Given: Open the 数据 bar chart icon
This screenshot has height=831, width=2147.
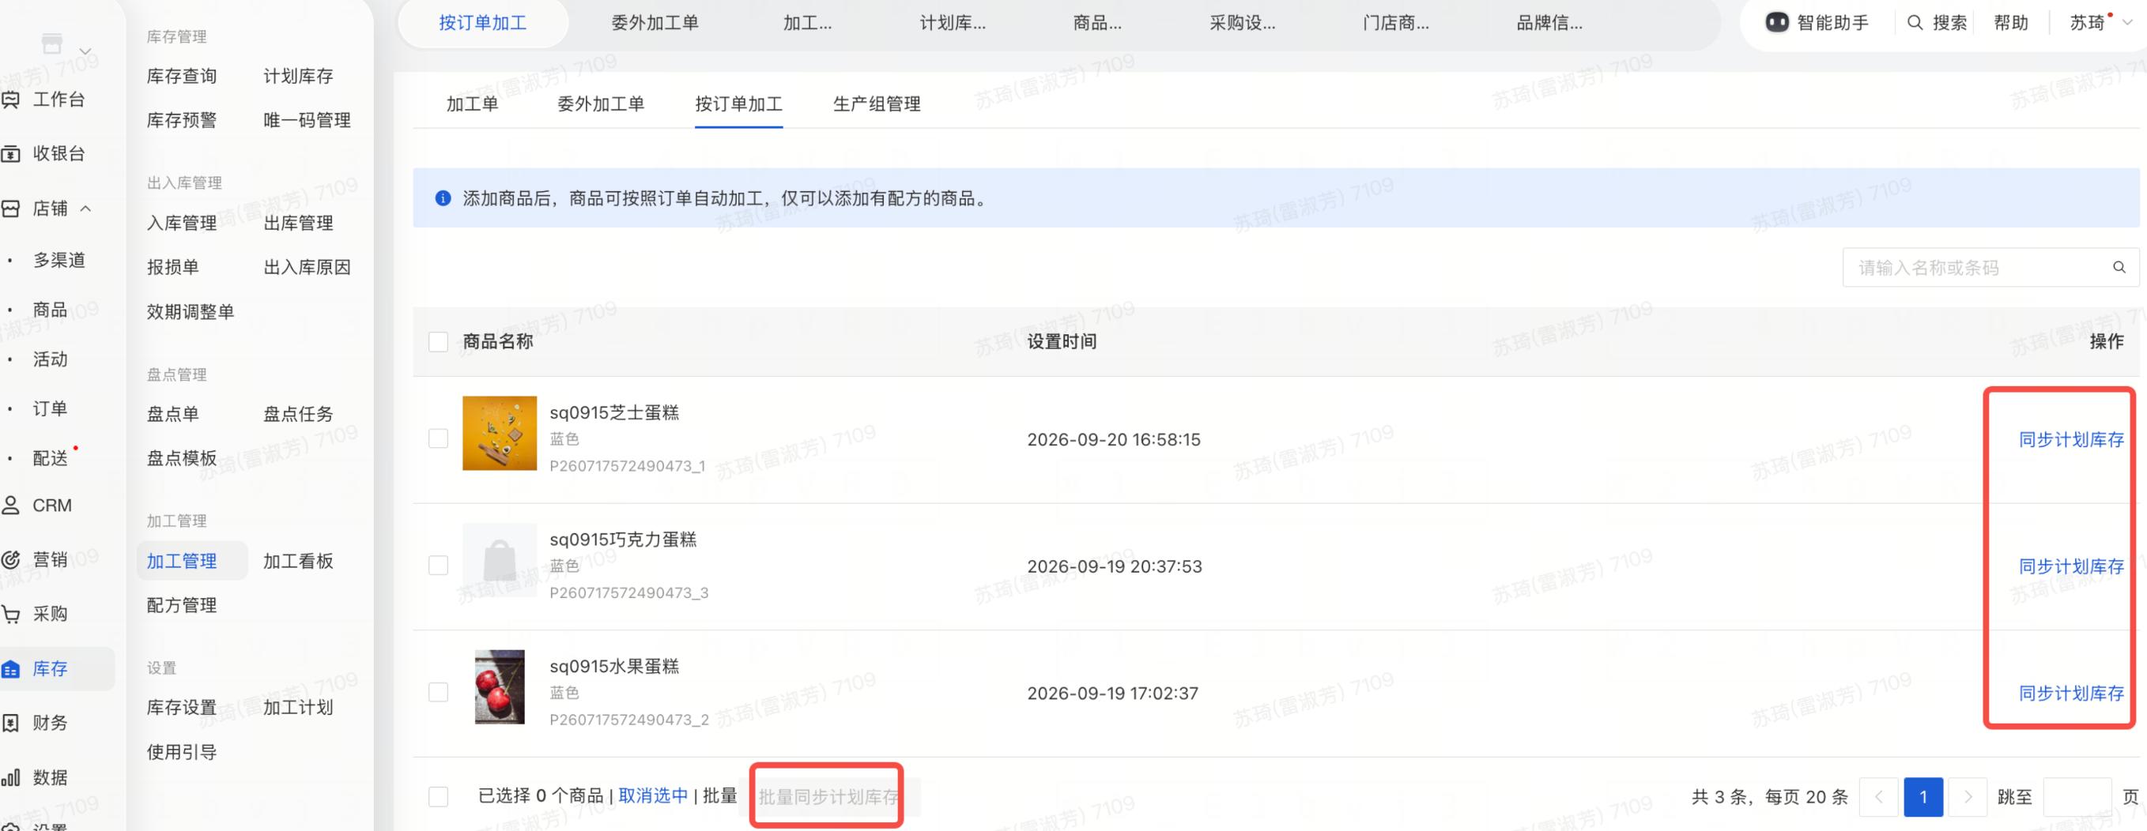Looking at the screenshot, I should point(11,778).
